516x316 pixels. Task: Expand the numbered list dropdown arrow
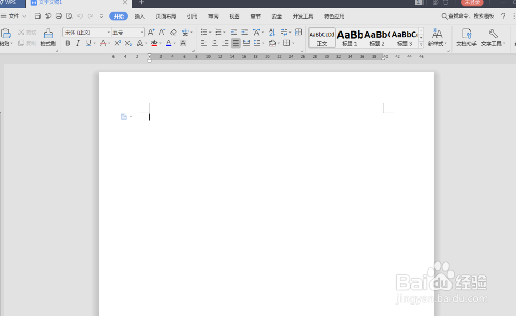coord(225,32)
